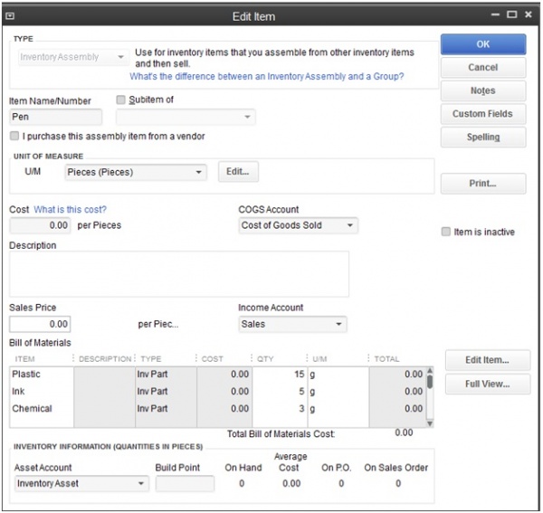Image resolution: width=543 pixels, height=513 pixels.
Task: Open Inventory Assembly vs Group help link
Action: pyautogui.click(x=266, y=77)
